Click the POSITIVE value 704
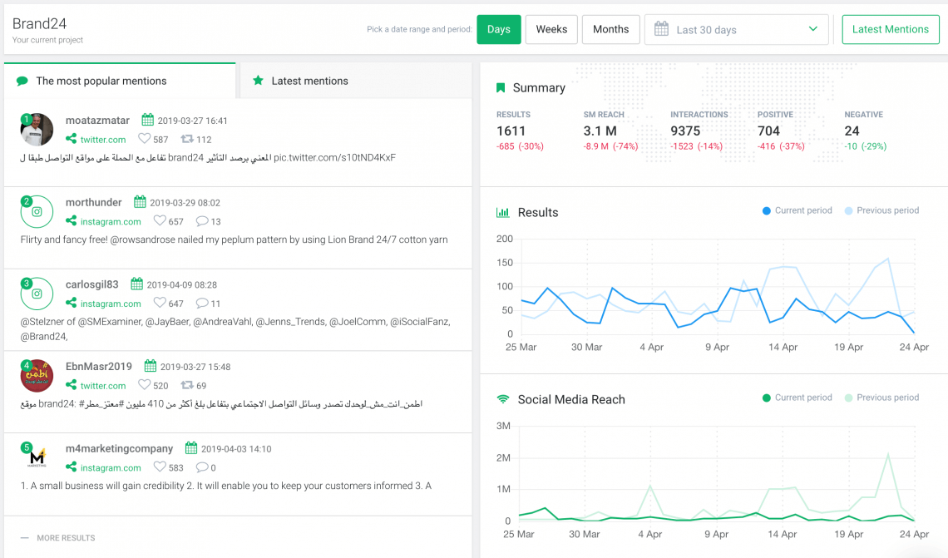The height and width of the screenshot is (558, 948). (x=768, y=131)
